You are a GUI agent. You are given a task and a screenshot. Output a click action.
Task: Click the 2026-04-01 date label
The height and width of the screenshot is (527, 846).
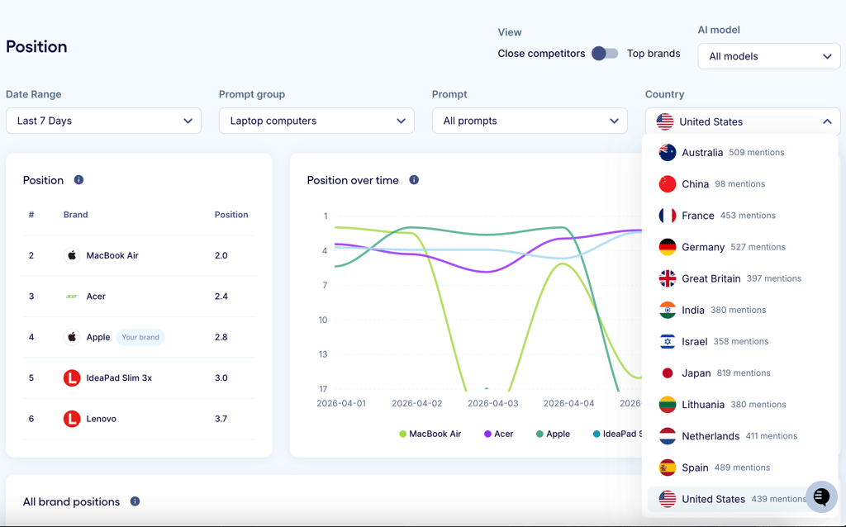(341, 403)
